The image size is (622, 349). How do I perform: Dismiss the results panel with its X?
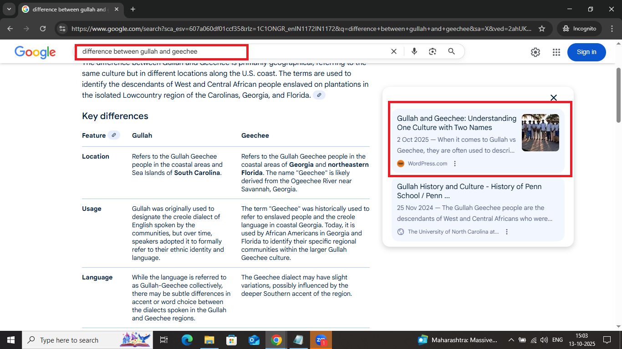point(554,97)
